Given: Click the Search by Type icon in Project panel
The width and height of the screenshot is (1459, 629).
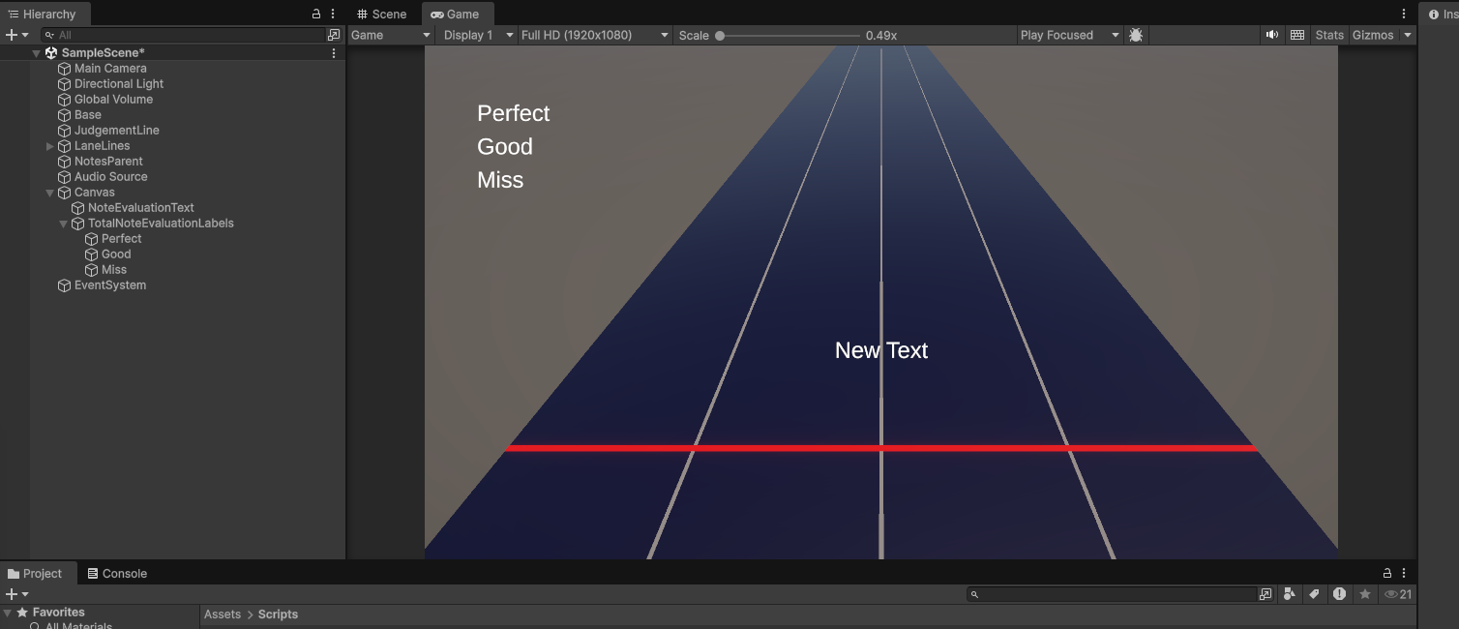Looking at the screenshot, I should coord(1290,594).
